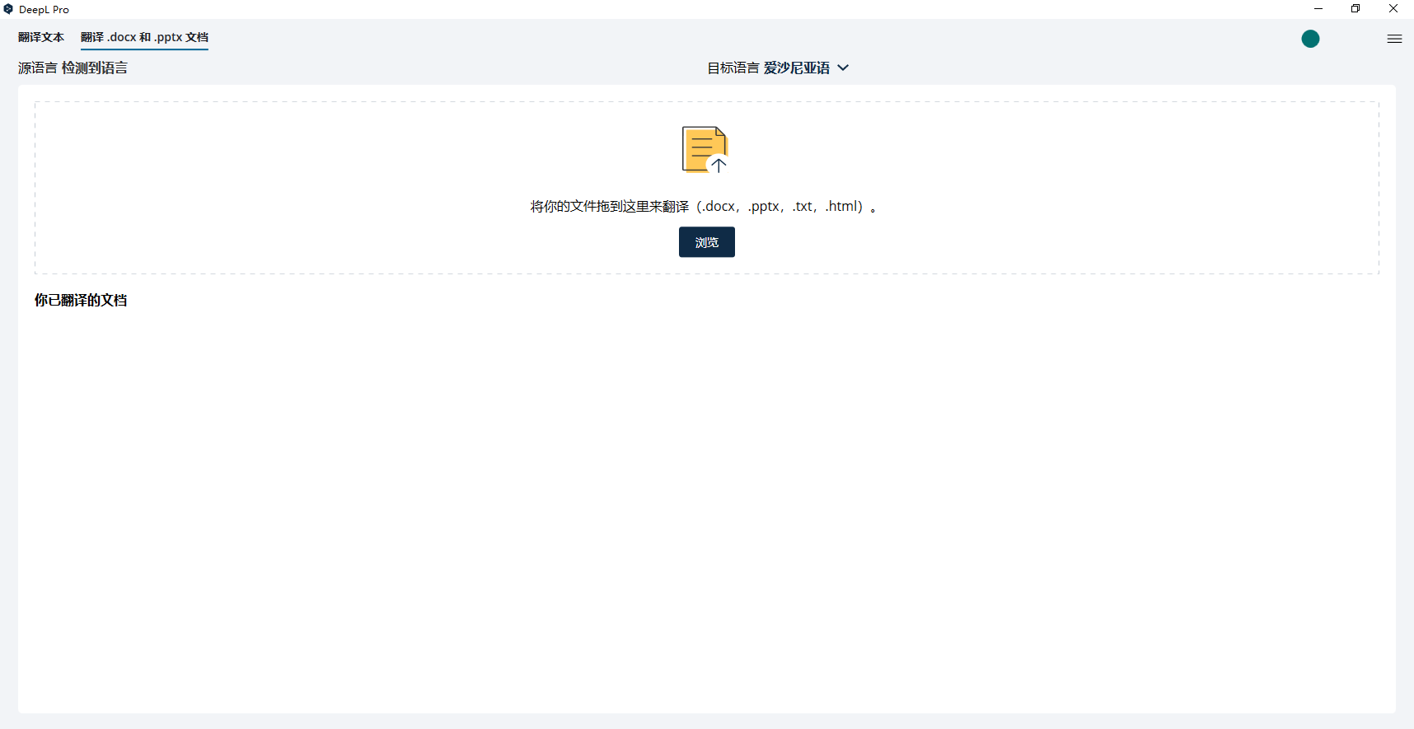Click the 源语言 label
This screenshot has height=729, width=1414.
coord(37,68)
